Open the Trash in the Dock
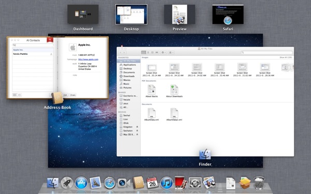 tap(259, 183)
